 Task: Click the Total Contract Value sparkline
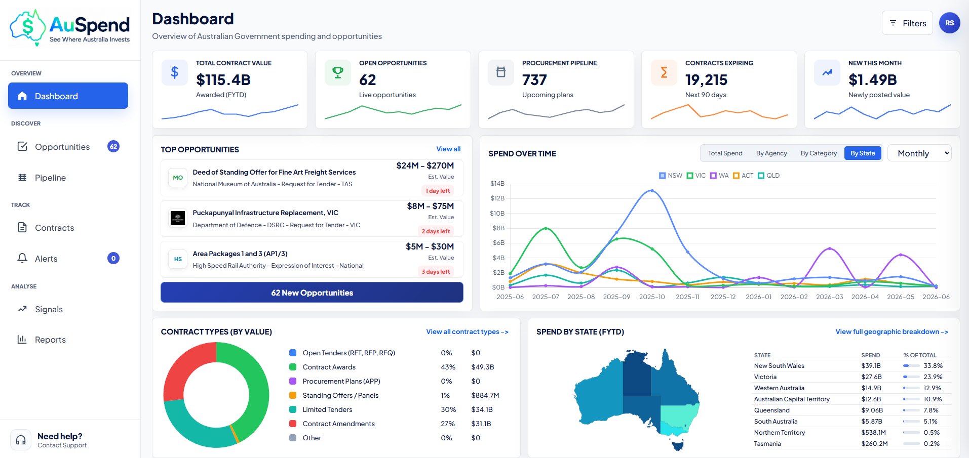point(230,112)
